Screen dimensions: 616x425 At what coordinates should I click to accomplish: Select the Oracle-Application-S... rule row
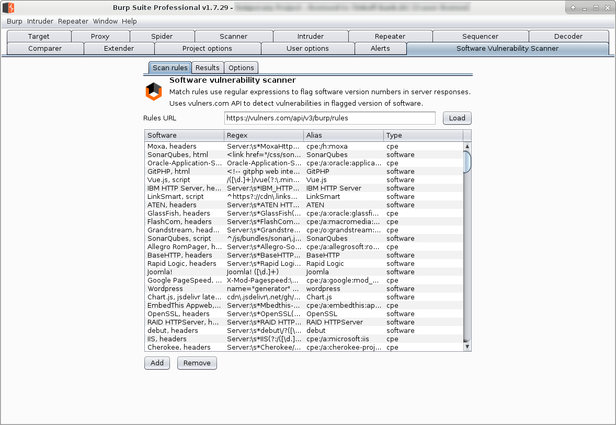[x=304, y=163]
